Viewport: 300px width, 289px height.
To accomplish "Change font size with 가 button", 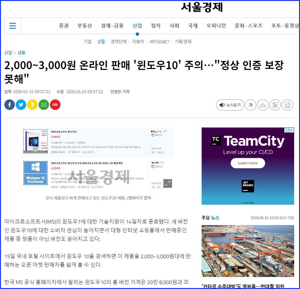I will click(x=251, y=105).
